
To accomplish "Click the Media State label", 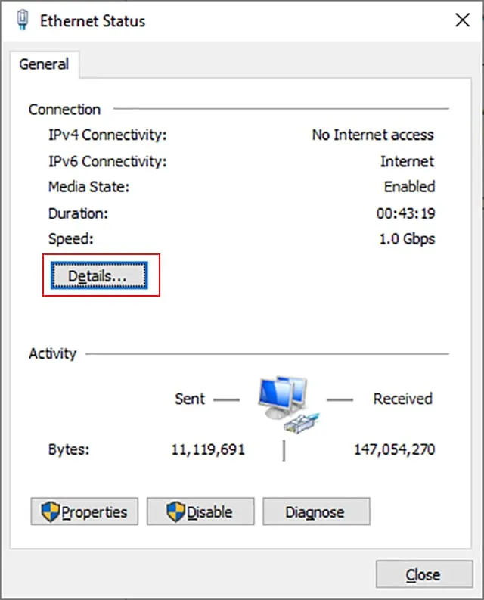I will [88, 187].
